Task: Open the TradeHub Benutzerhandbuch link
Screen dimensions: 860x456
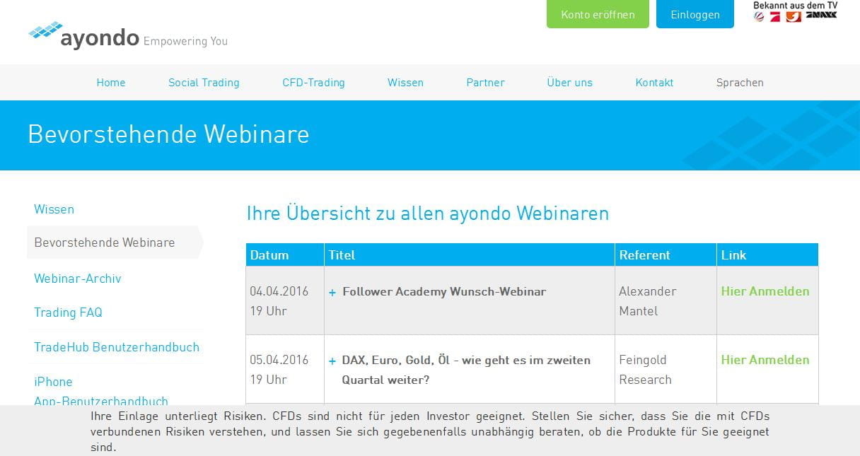Action: tap(117, 347)
